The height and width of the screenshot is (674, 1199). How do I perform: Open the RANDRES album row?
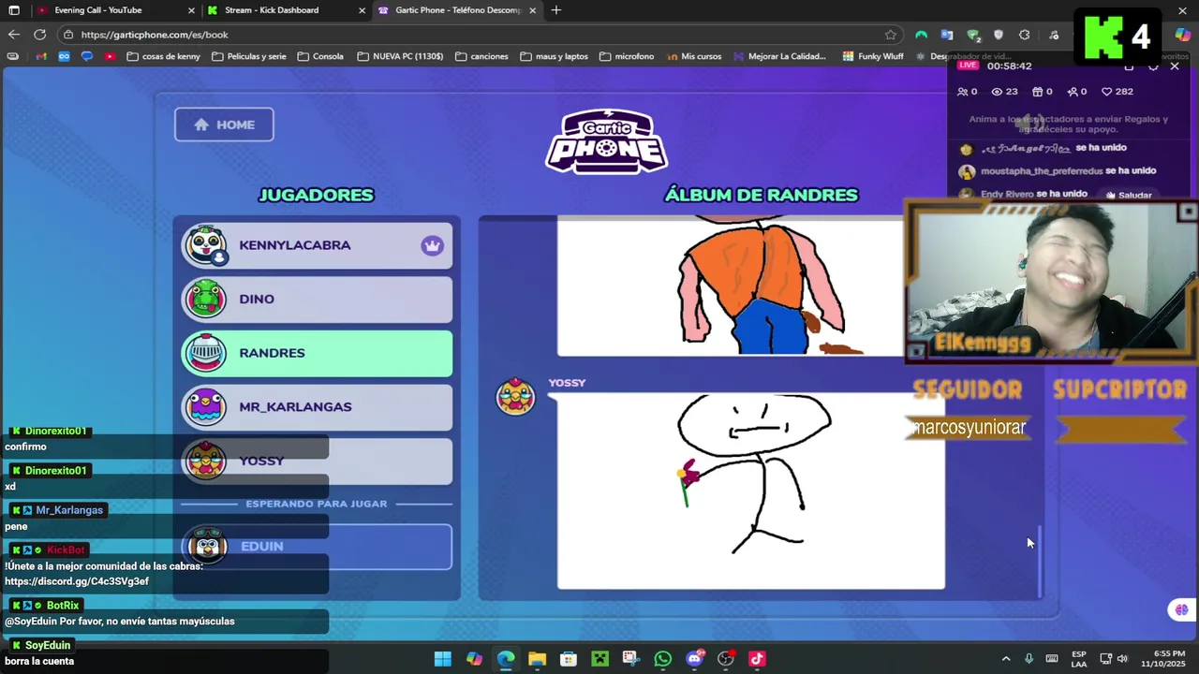point(317,353)
